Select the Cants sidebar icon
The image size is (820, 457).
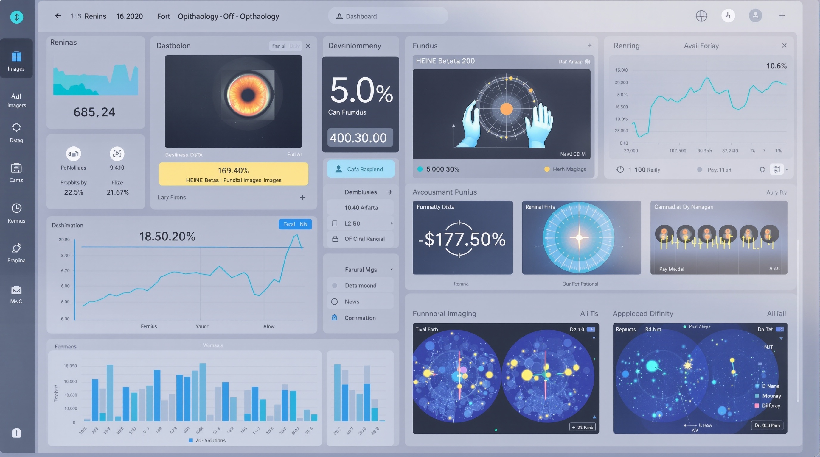point(16,168)
